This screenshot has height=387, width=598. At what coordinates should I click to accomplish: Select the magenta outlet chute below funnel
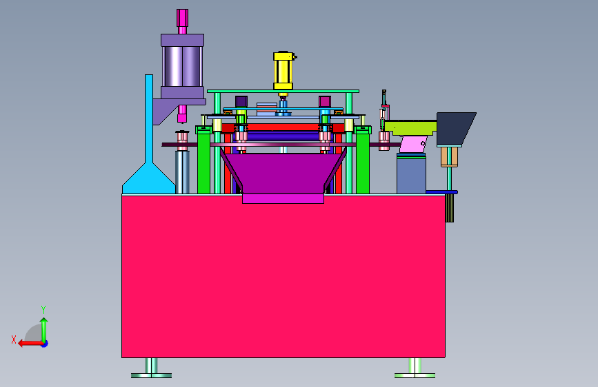point(283,198)
